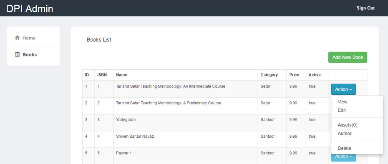Select Delete in the Action menu
This screenshot has width=388, height=164.
click(x=345, y=148)
